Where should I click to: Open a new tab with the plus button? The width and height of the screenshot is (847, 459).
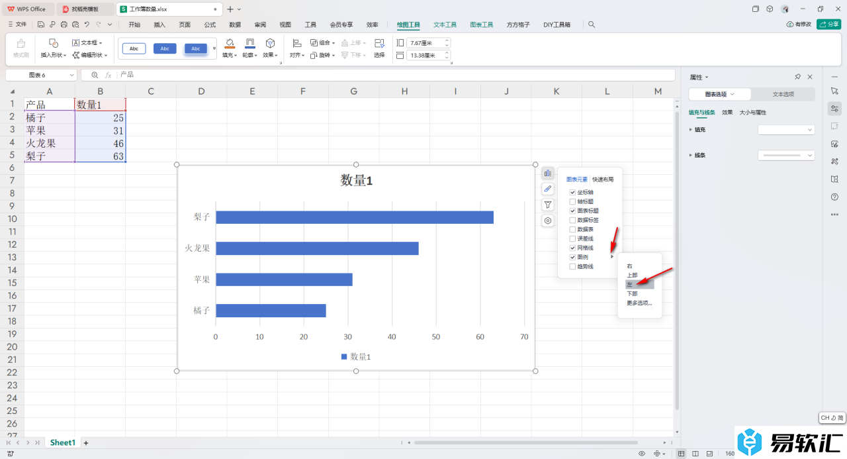[x=230, y=9]
